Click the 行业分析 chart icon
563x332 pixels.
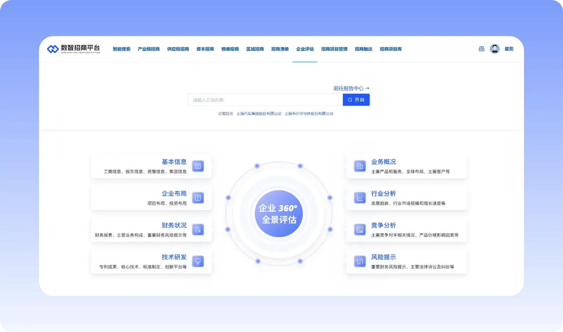point(359,198)
